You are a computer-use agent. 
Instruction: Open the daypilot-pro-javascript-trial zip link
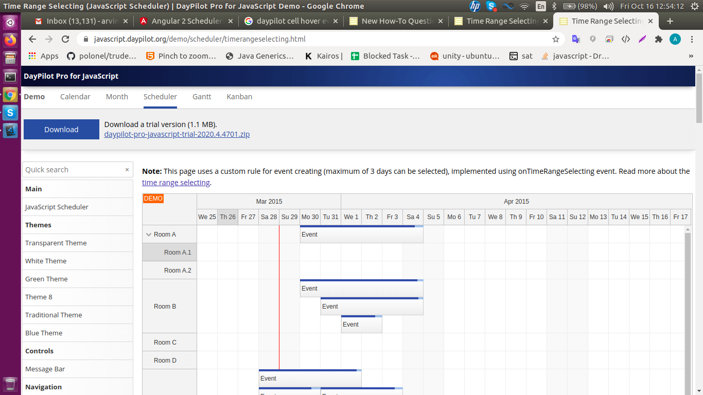coord(177,134)
